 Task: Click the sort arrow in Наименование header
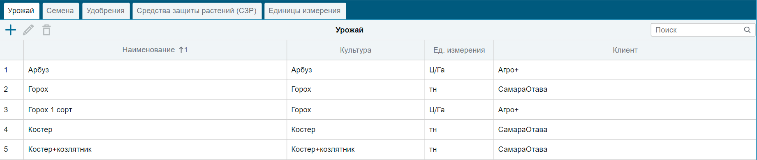coord(181,50)
